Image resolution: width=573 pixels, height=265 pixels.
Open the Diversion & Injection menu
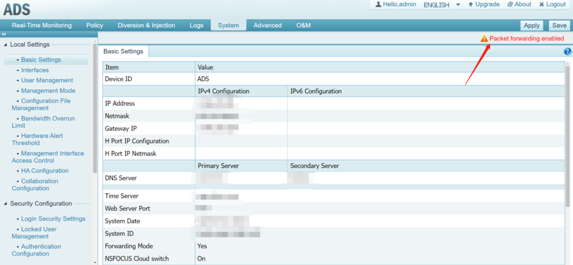[x=146, y=26]
